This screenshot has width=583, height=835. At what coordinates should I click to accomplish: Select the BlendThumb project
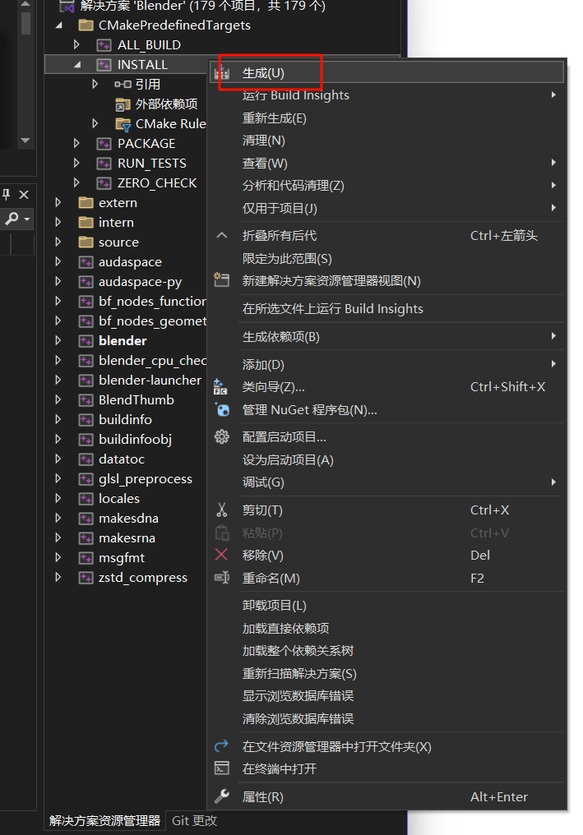(136, 400)
